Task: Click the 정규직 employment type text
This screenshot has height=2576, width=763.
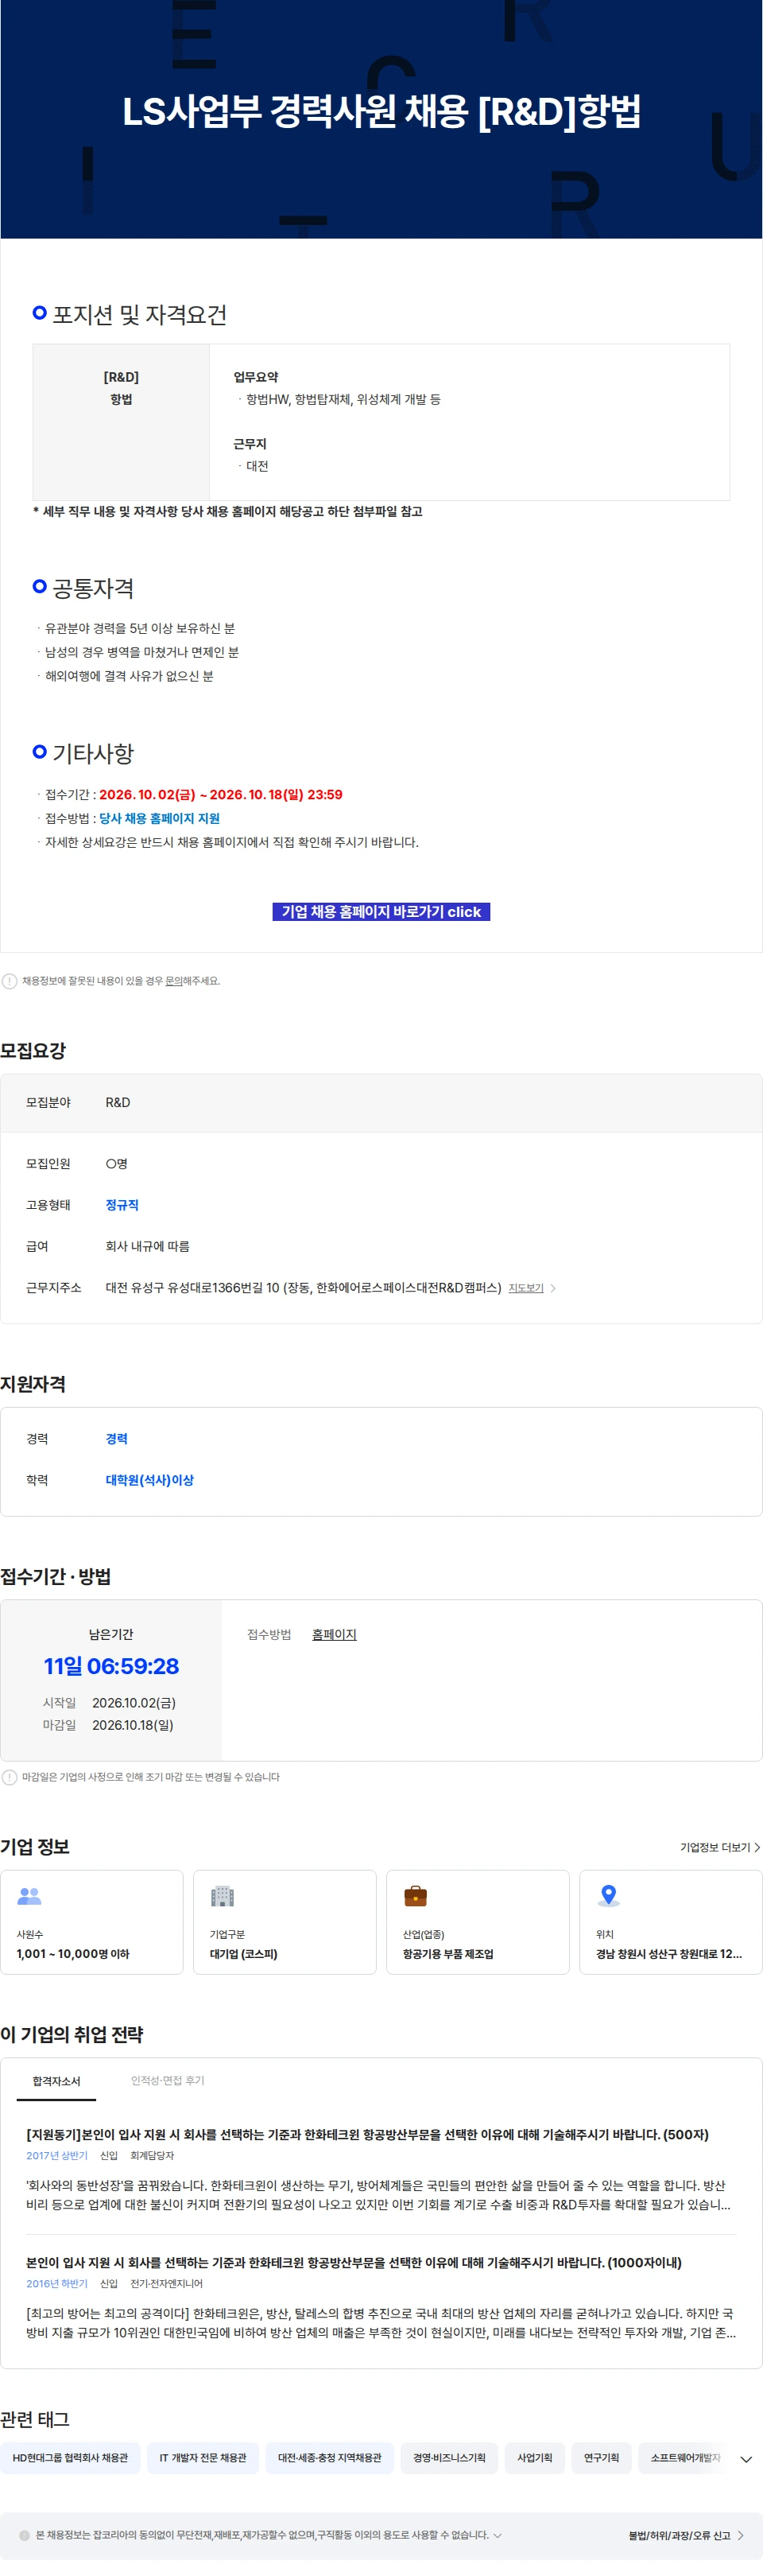Action: 122,1205
